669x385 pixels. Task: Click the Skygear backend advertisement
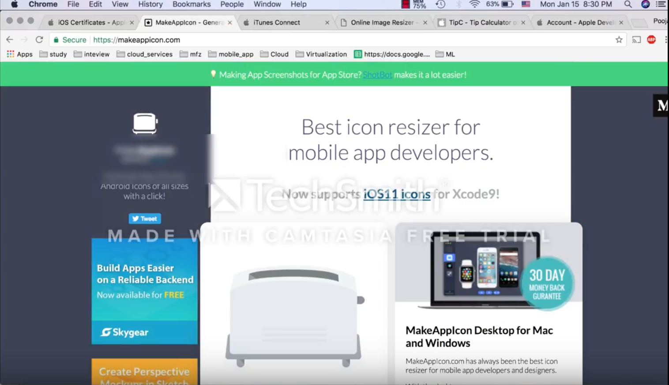[144, 291]
